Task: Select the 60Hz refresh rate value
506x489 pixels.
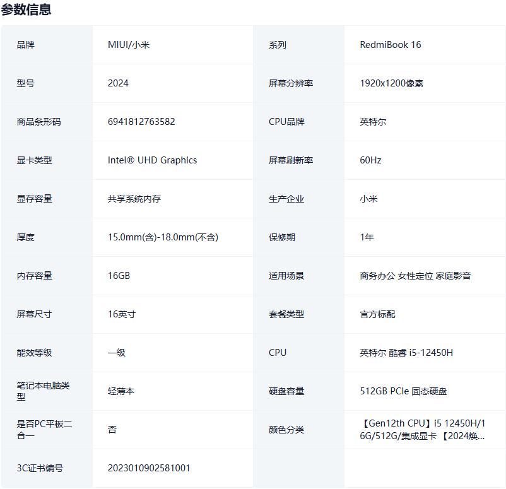Action: click(x=370, y=160)
